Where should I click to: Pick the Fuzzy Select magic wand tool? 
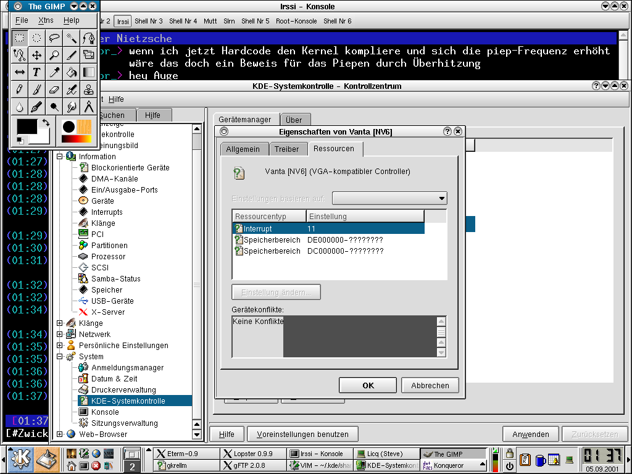[72, 38]
